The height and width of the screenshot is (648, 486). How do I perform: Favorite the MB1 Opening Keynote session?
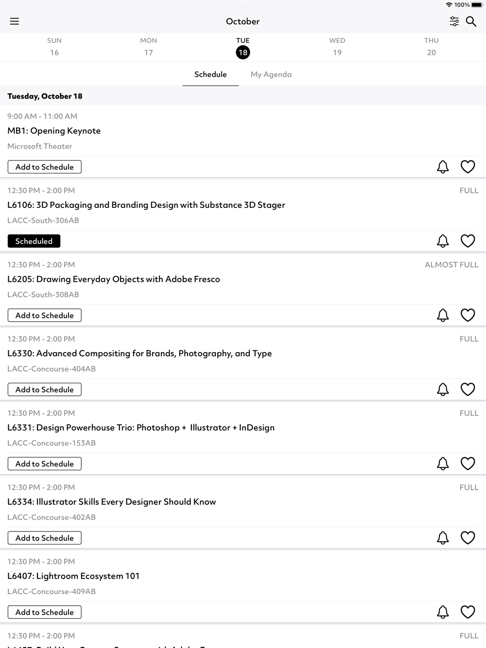468,167
